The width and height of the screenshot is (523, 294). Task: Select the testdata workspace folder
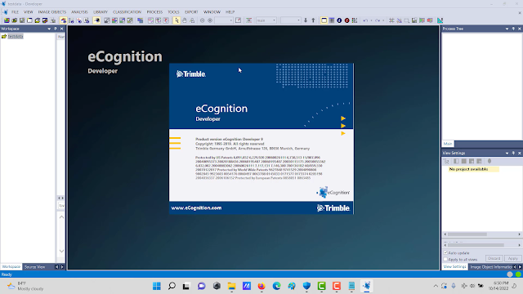click(x=16, y=36)
